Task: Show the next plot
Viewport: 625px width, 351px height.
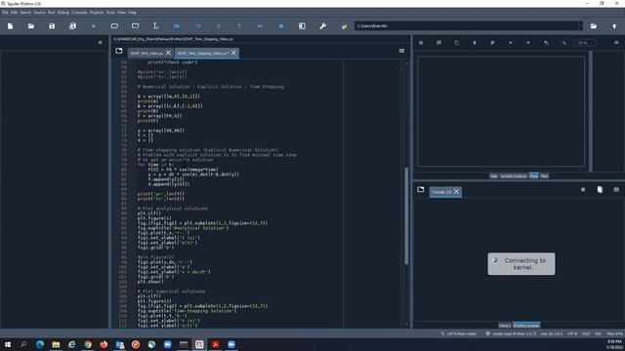Action: click(527, 43)
